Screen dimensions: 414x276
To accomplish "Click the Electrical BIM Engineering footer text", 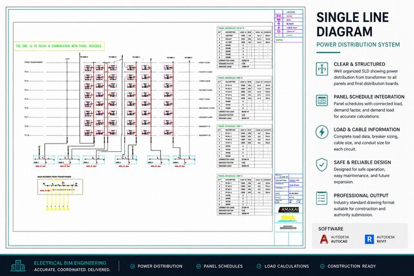I will pos(71,263).
